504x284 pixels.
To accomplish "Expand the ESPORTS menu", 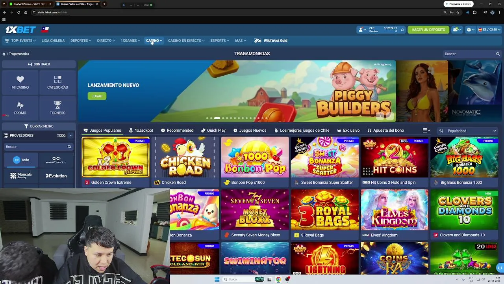I will point(219,41).
